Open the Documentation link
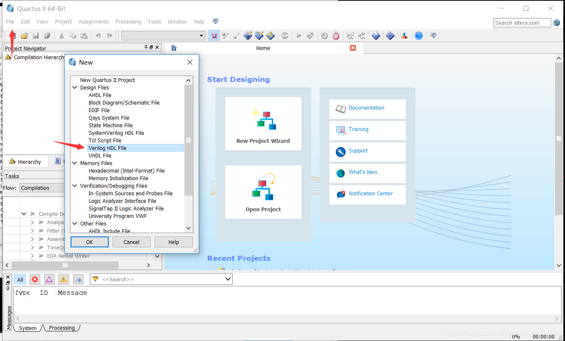Screen dimensions: 565x341 click(x=366, y=108)
